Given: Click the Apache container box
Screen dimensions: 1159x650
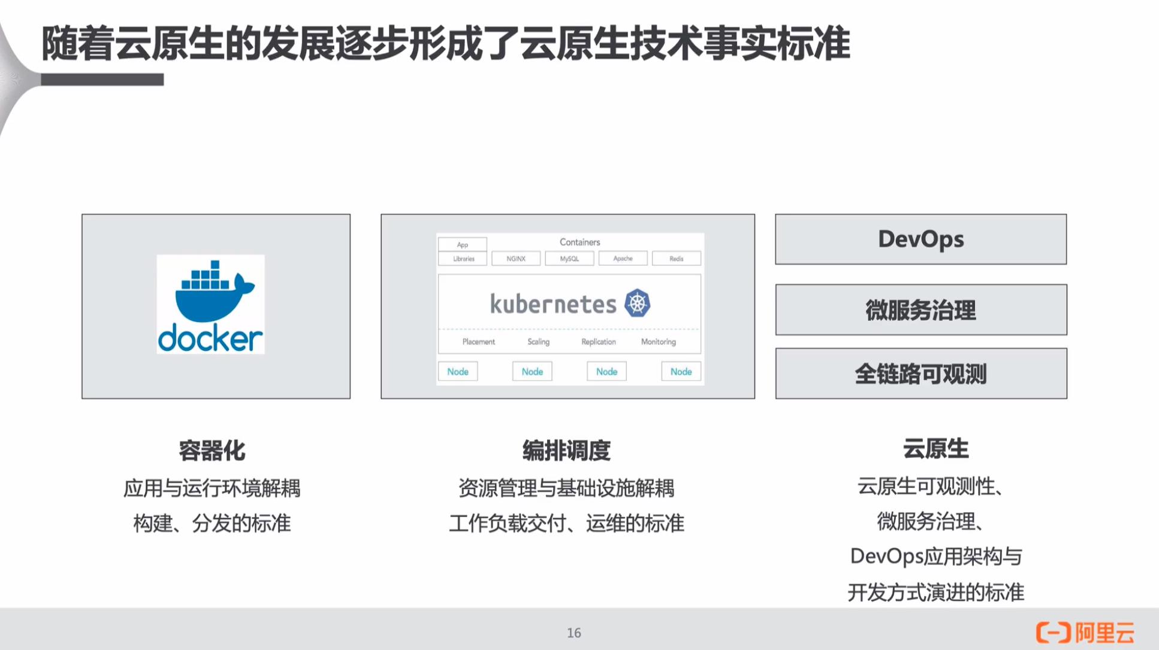Looking at the screenshot, I should click(x=623, y=259).
